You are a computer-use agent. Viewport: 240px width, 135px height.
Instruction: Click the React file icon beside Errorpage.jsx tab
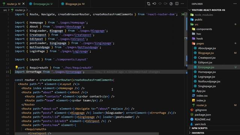point(31,4)
